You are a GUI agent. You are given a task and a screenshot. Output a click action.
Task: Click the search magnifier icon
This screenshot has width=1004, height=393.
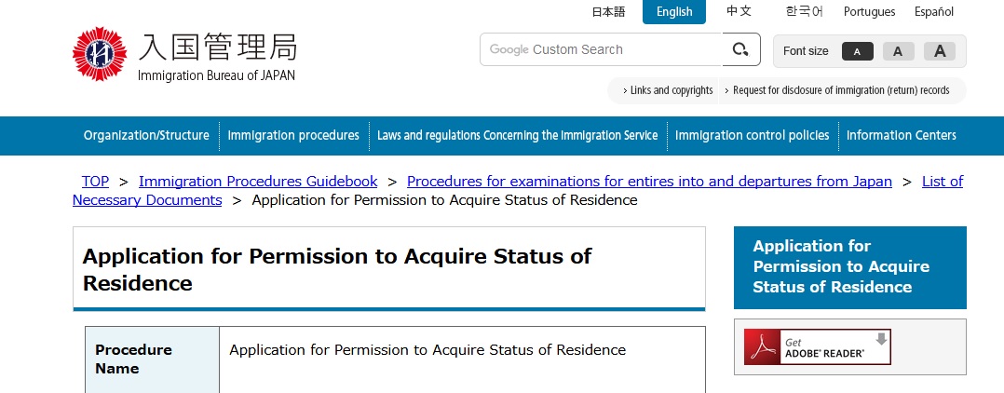point(741,49)
